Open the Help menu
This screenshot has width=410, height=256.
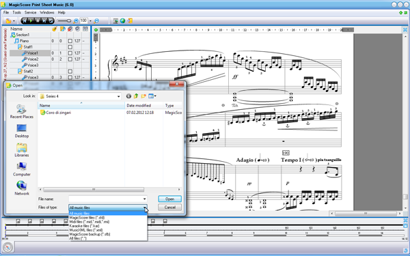tap(61, 12)
